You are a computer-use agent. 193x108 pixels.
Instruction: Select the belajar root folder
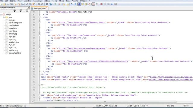tap(8, 14)
